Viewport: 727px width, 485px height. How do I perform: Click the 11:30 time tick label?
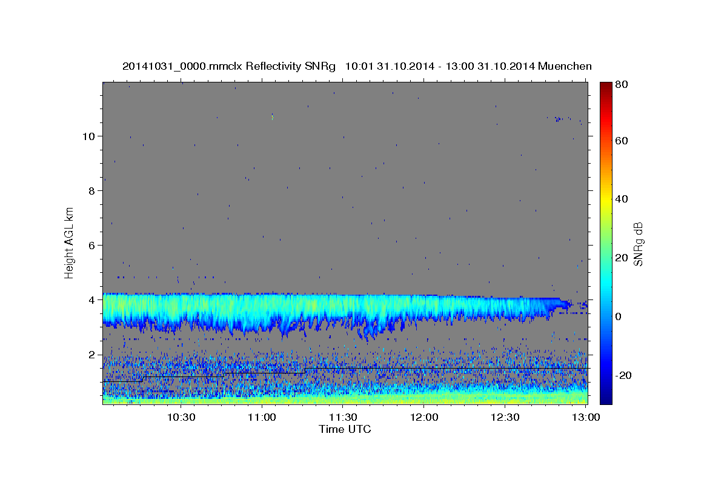click(343, 417)
